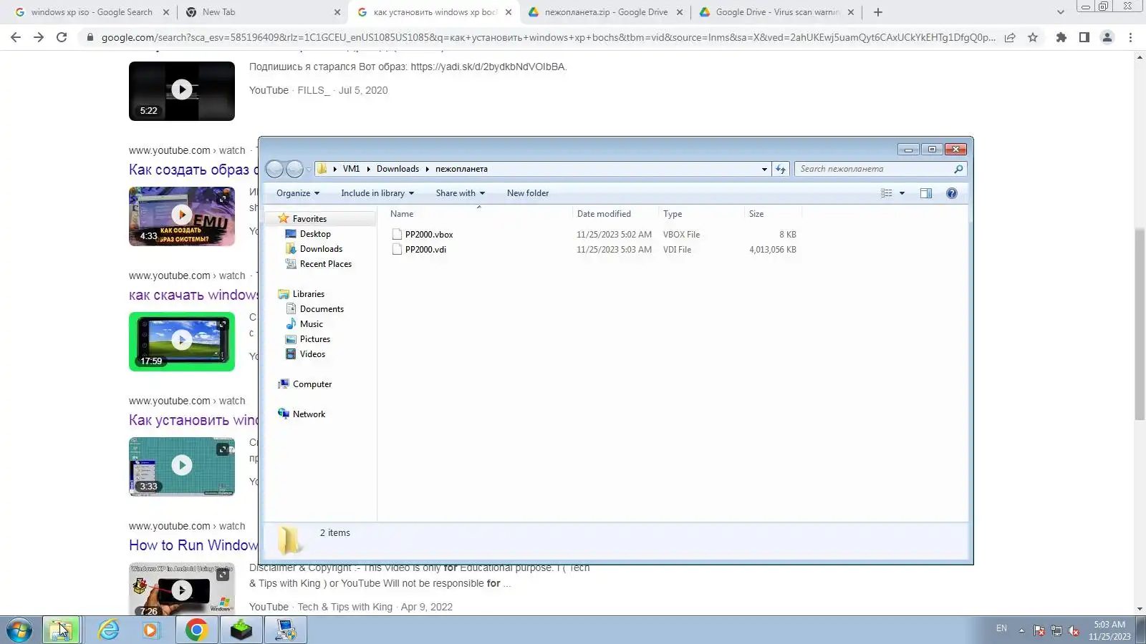The height and width of the screenshot is (644, 1146).
Task: Open 'How to Run Window' result link
Action: (193, 545)
